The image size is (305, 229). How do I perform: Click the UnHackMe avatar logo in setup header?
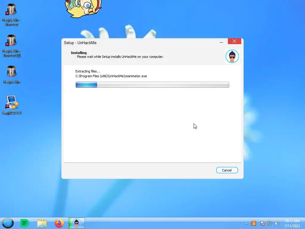pyautogui.click(x=232, y=56)
